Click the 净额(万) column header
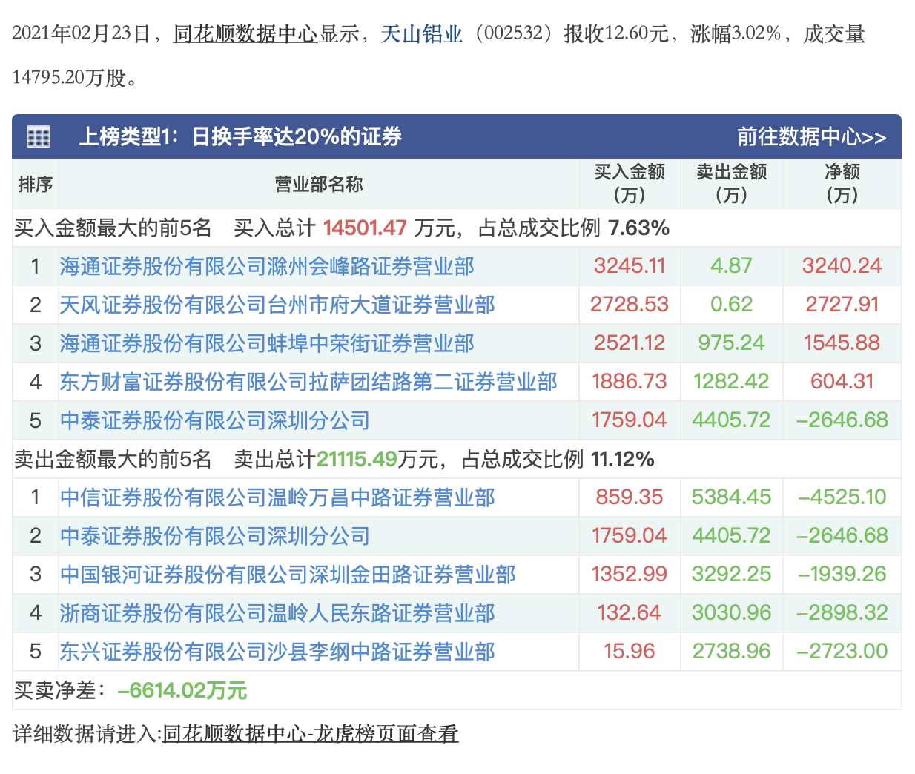 (x=842, y=184)
